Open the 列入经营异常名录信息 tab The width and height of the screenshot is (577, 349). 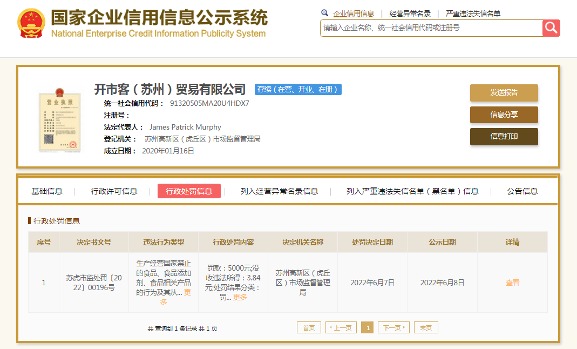click(x=279, y=191)
